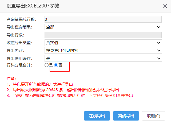This screenshot has height=124, width=171.
Task: Expand the 导出内容 dropdown showing 按页导出可见内容
Action: tap(103, 51)
